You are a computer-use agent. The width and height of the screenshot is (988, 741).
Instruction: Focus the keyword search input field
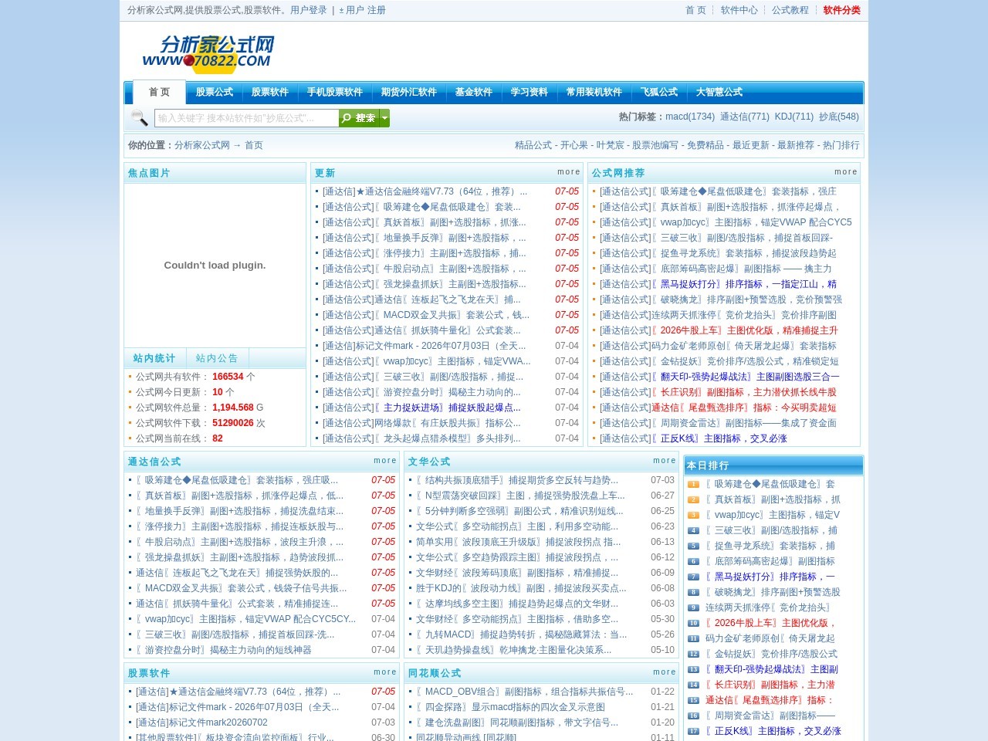[x=246, y=118]
